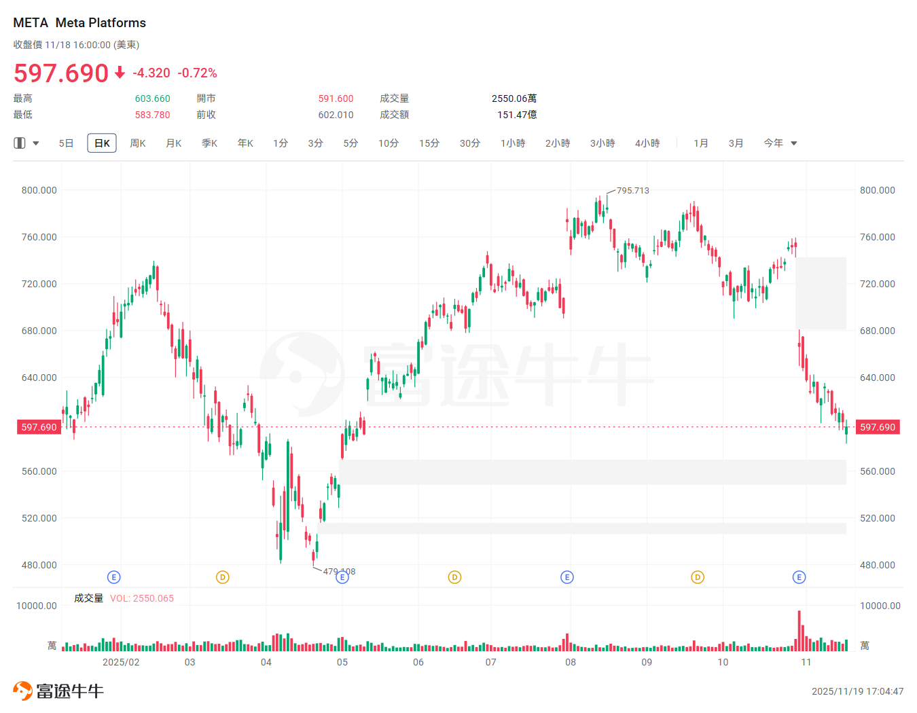Screen dimensions: 917x713
Task: Switch to the 5日 chart view
Action: 66,143
